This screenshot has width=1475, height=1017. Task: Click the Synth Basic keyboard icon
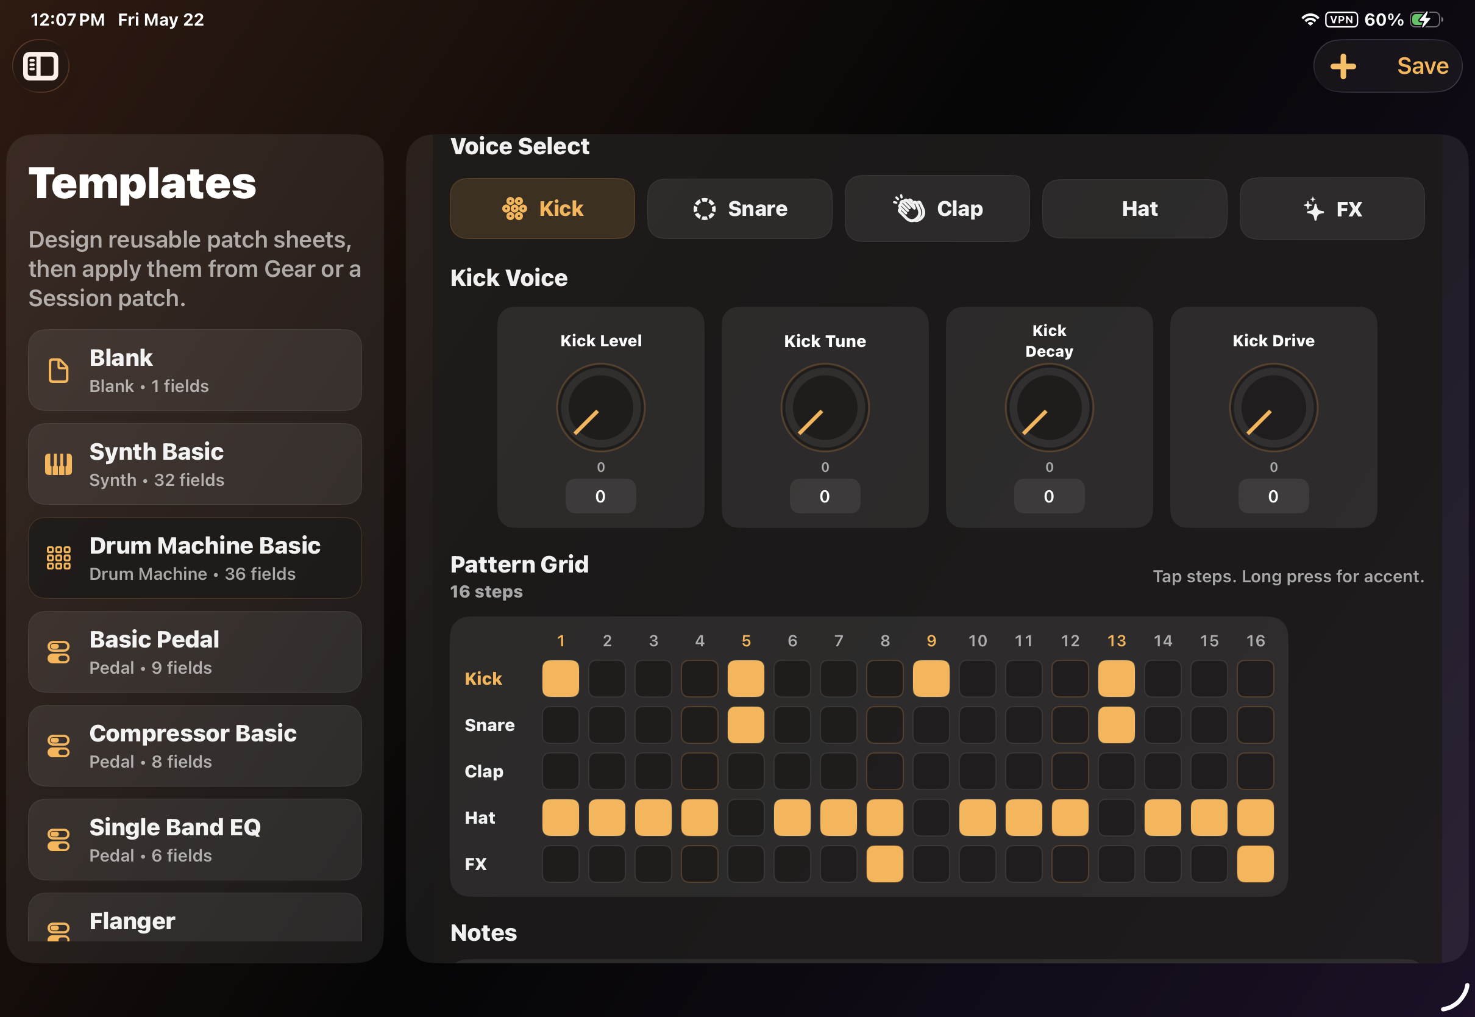(x=59, y=464)
